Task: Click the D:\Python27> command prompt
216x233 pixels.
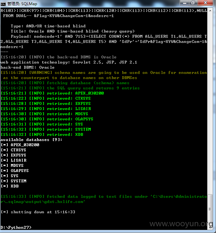Action: (16, 228)
